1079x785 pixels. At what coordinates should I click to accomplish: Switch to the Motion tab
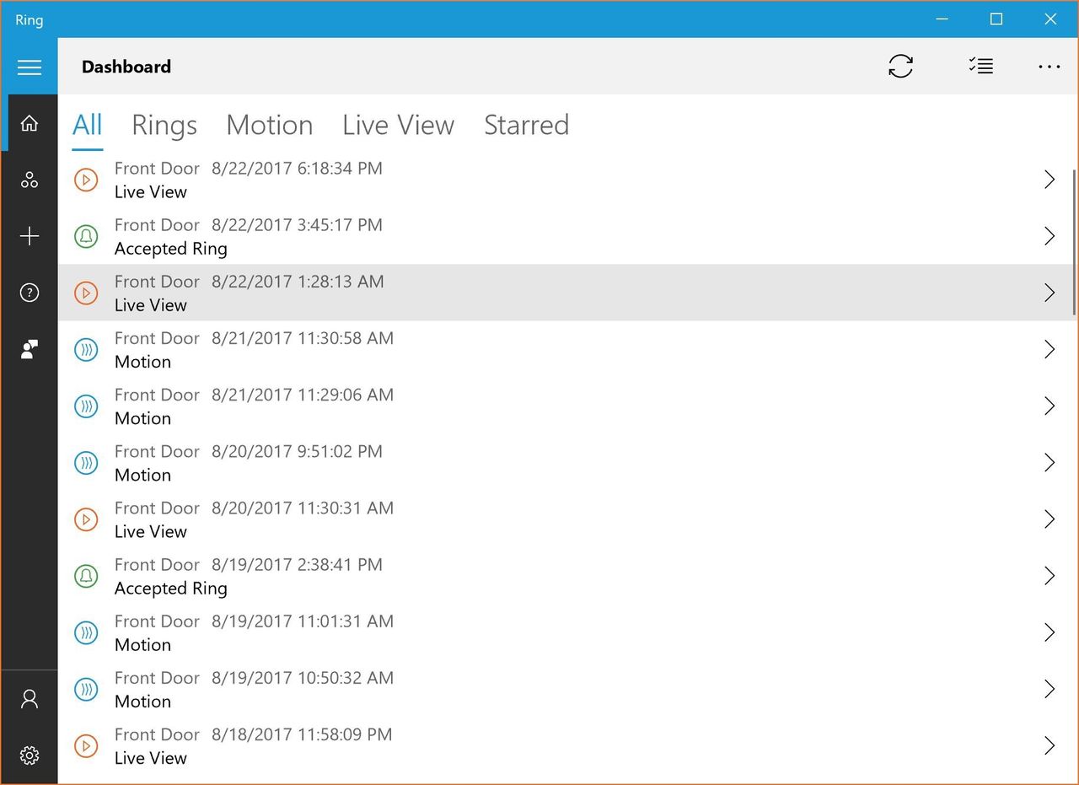tap(270, 125)
